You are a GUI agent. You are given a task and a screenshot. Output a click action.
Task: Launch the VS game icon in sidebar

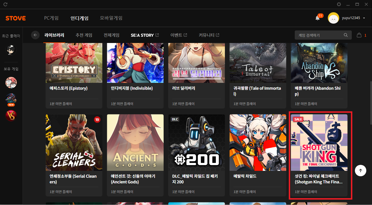click(11, 116)
